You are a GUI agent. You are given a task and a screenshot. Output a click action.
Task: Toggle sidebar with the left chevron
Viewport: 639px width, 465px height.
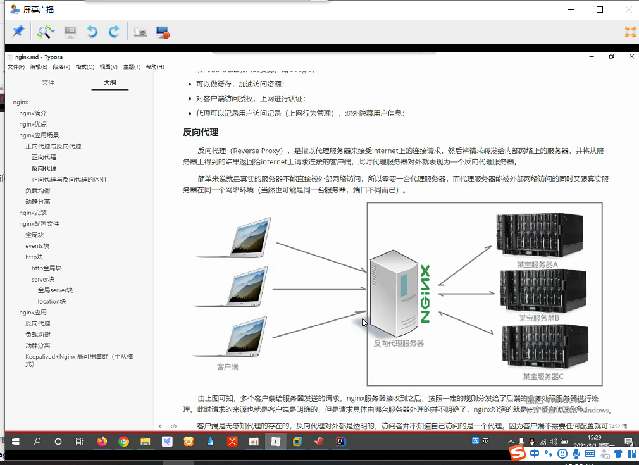[x=160, y=426]
